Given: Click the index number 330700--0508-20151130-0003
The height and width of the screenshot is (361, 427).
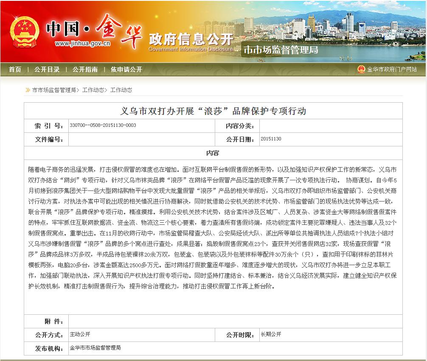Looking at the screenshot, I should [x=103, y=126].
